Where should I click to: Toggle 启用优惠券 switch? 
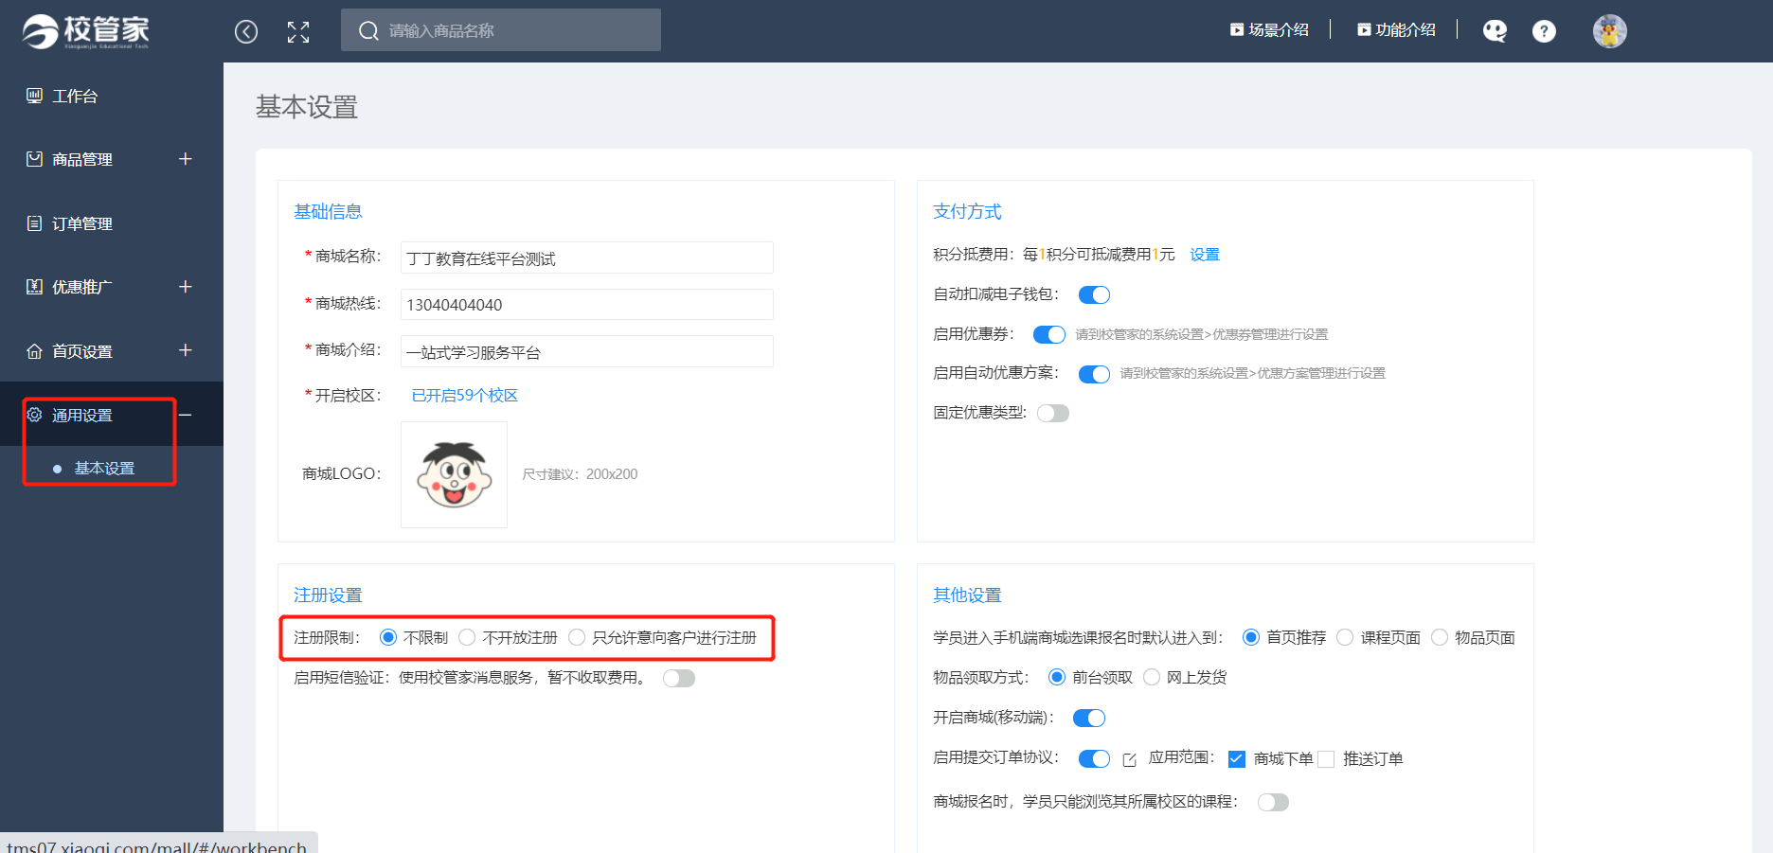click(1049, 334)
